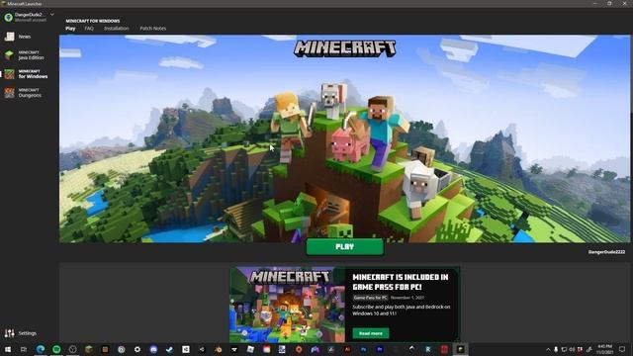The image size is (633, 356).
Task: Open Task View on taskbar
Action: [24, 349]
